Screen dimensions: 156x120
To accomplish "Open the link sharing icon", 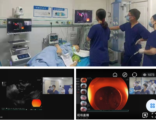I will (x=125, y=75).
